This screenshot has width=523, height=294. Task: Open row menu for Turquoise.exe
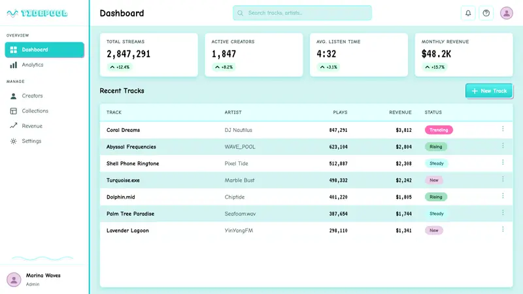coord(503,179)
